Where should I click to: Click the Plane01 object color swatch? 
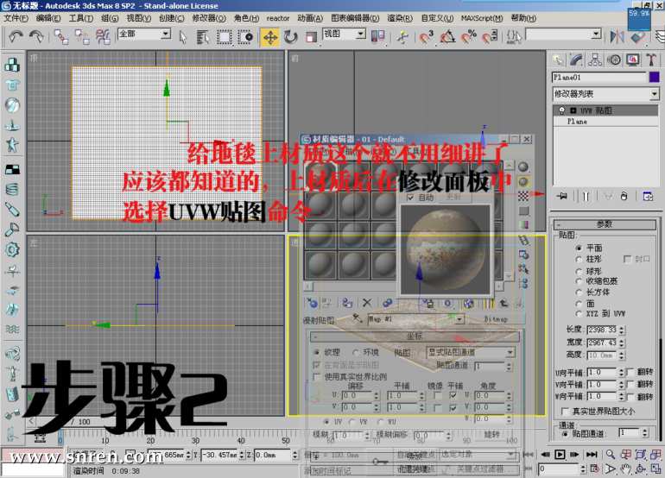[655, 77]
